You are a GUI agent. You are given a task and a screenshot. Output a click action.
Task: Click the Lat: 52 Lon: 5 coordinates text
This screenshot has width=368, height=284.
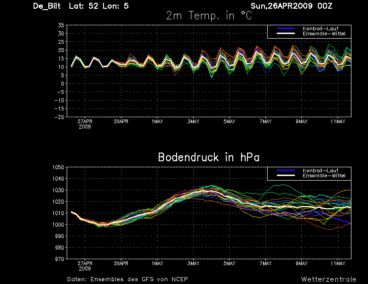pyautogui.click(x=99, y=6)
